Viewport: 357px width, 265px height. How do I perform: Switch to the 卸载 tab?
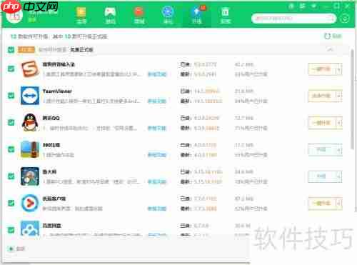point(225,15)
